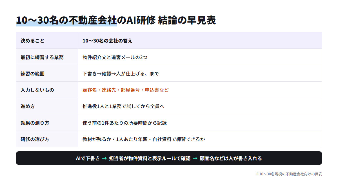Click 'AIで下書き' in the dark banner
This screenshot has width=338, height=190.
[88, 158]
